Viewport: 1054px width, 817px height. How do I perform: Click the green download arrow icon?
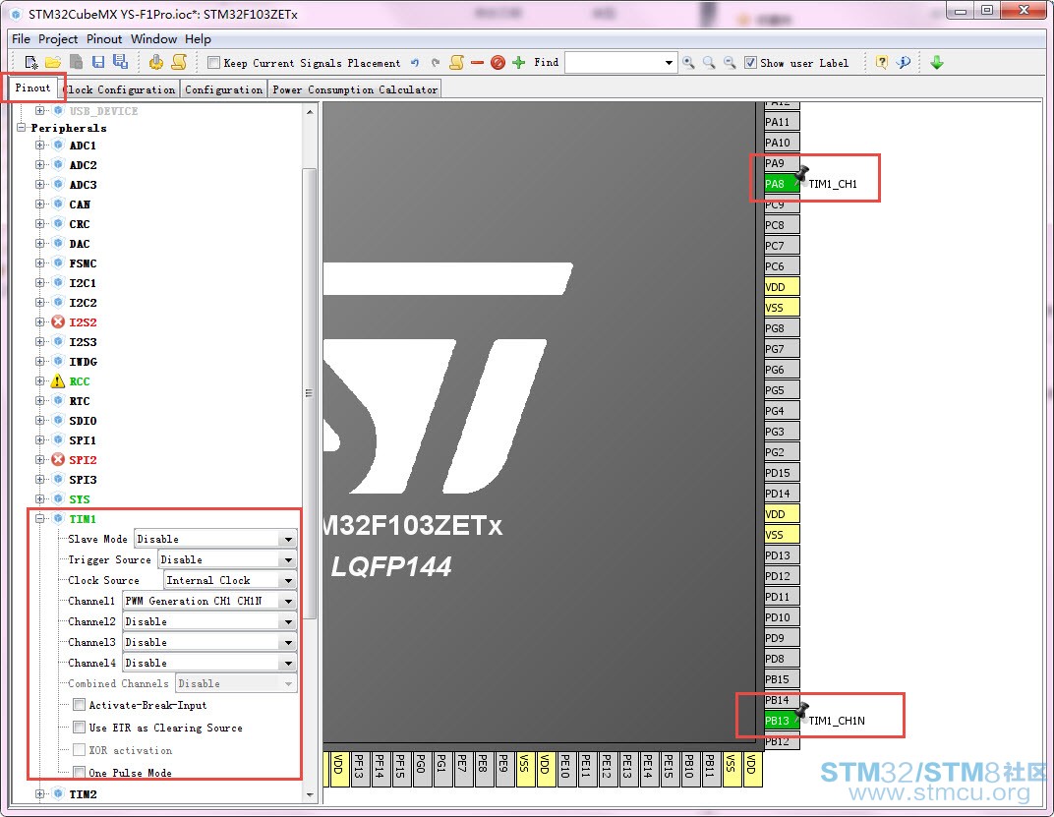click(936, 63)
